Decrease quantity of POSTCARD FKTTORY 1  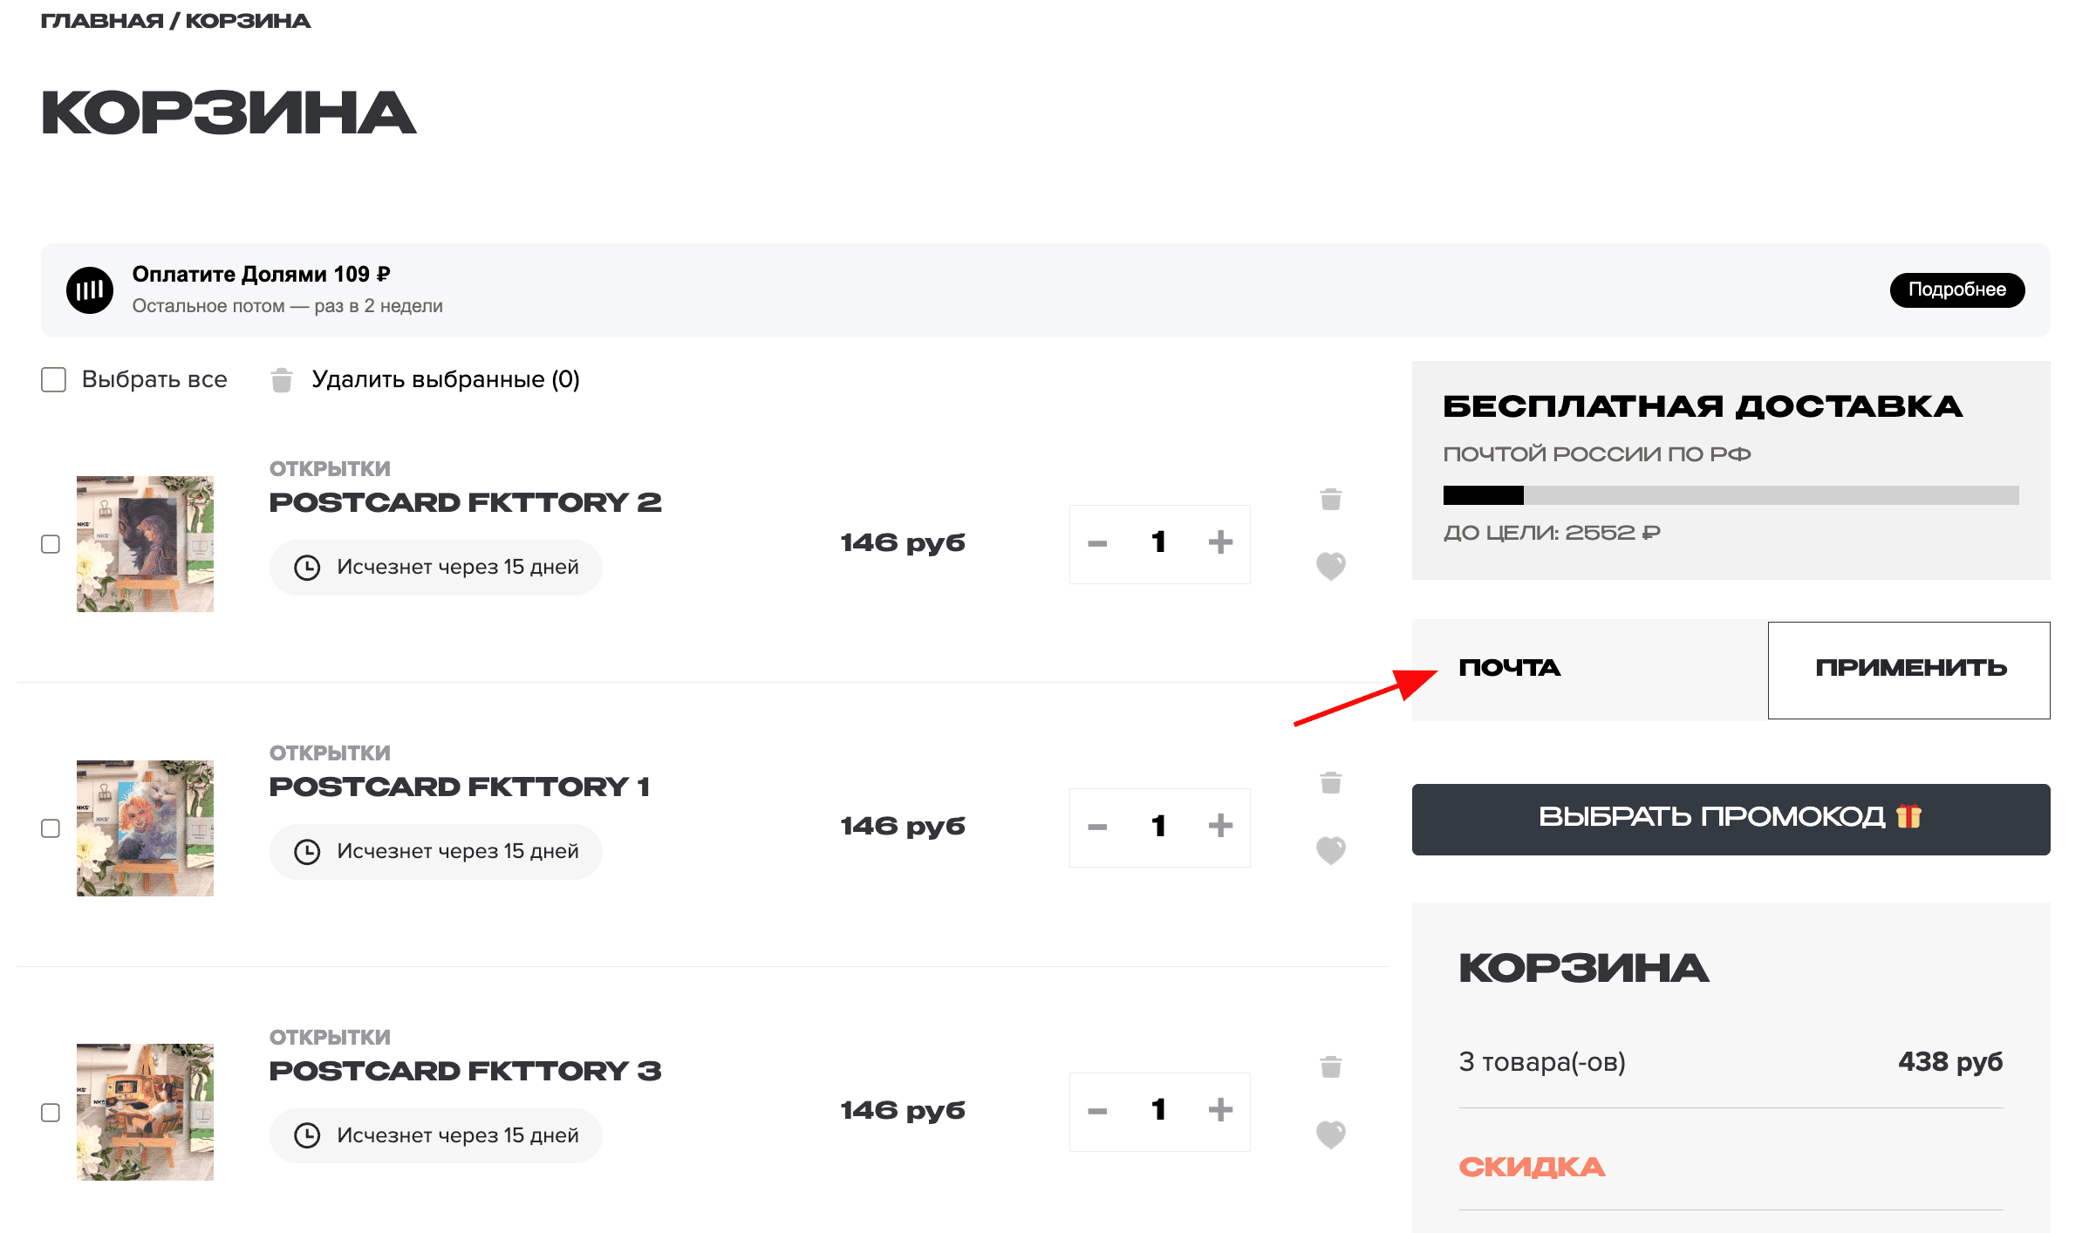(x=1097, y=826)
